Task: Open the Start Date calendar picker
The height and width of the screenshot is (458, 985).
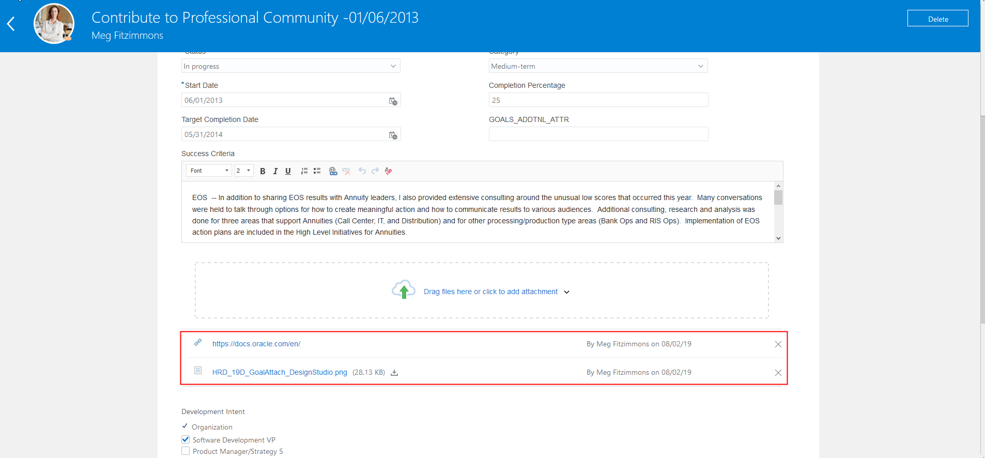Action: pyautogui.click(x=393, y=101)
